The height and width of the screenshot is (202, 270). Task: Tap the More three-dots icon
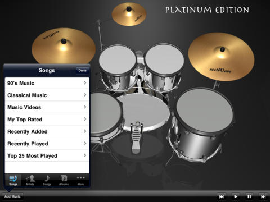(x=80, y=178)
